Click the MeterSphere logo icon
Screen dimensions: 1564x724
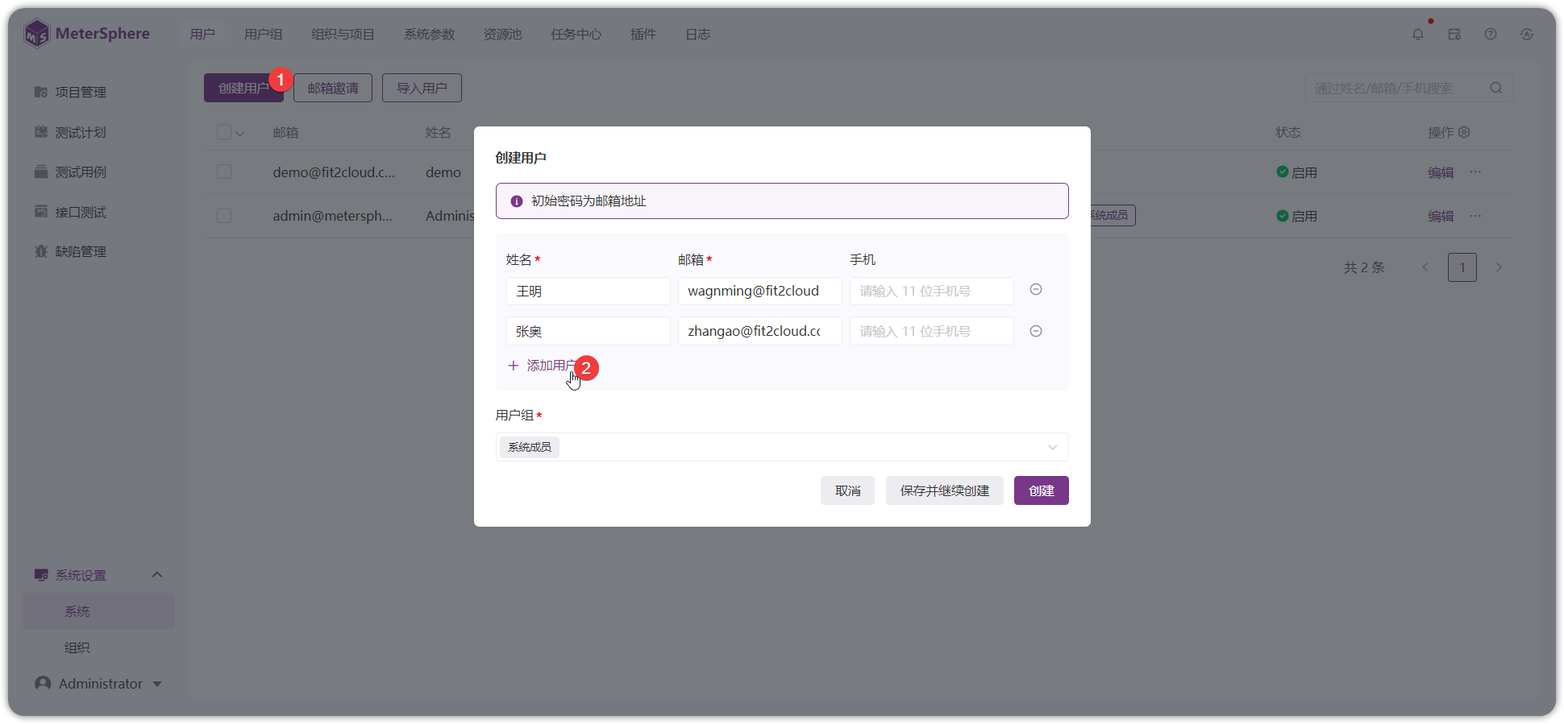pyautogui.click(x=37, y=34)
